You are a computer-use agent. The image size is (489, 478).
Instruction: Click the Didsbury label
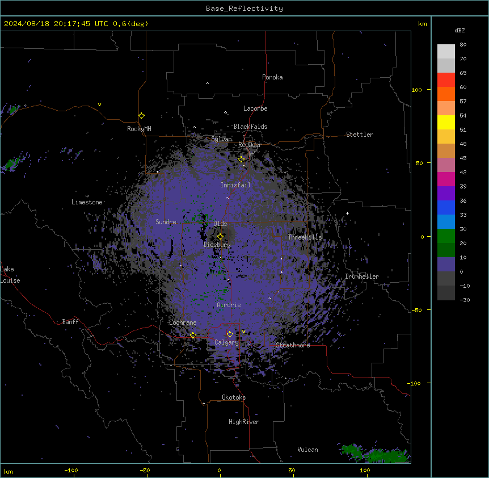pyautogui.click(x=217, y=245)
